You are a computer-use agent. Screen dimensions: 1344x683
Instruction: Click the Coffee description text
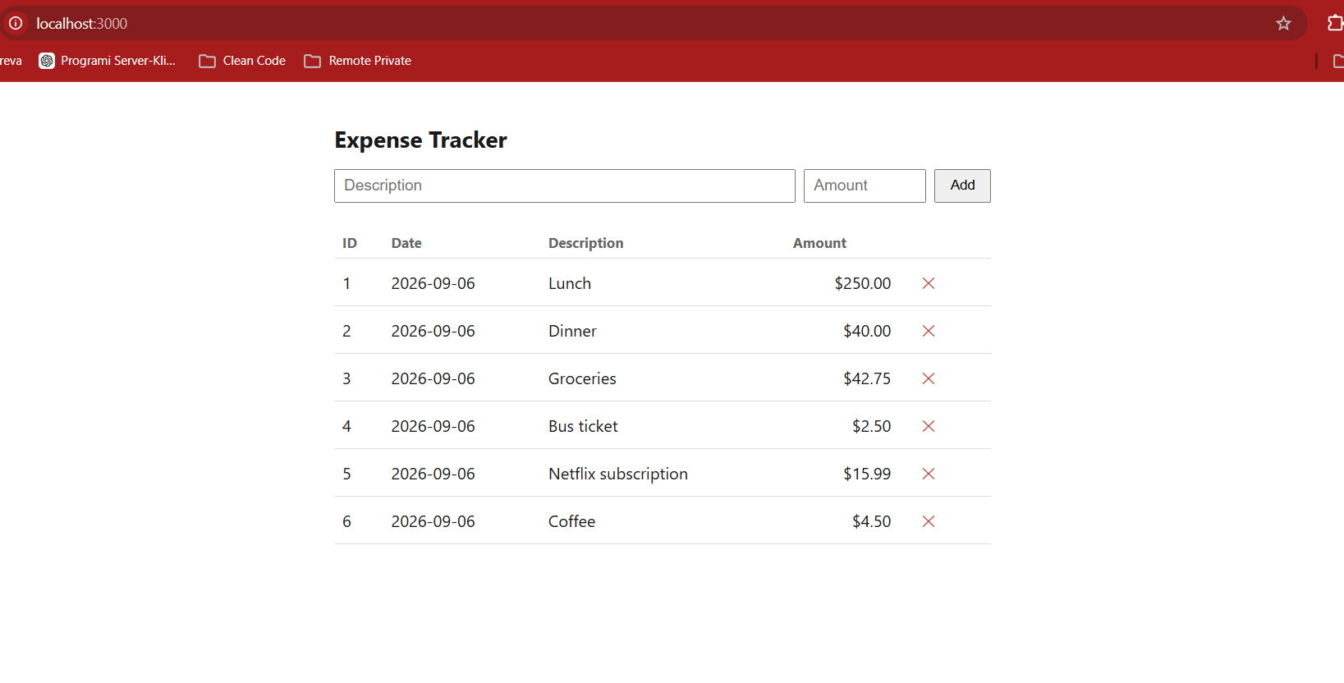(572, 521)
